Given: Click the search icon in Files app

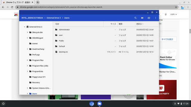Looking at the screenshot, I should (135, 18).
